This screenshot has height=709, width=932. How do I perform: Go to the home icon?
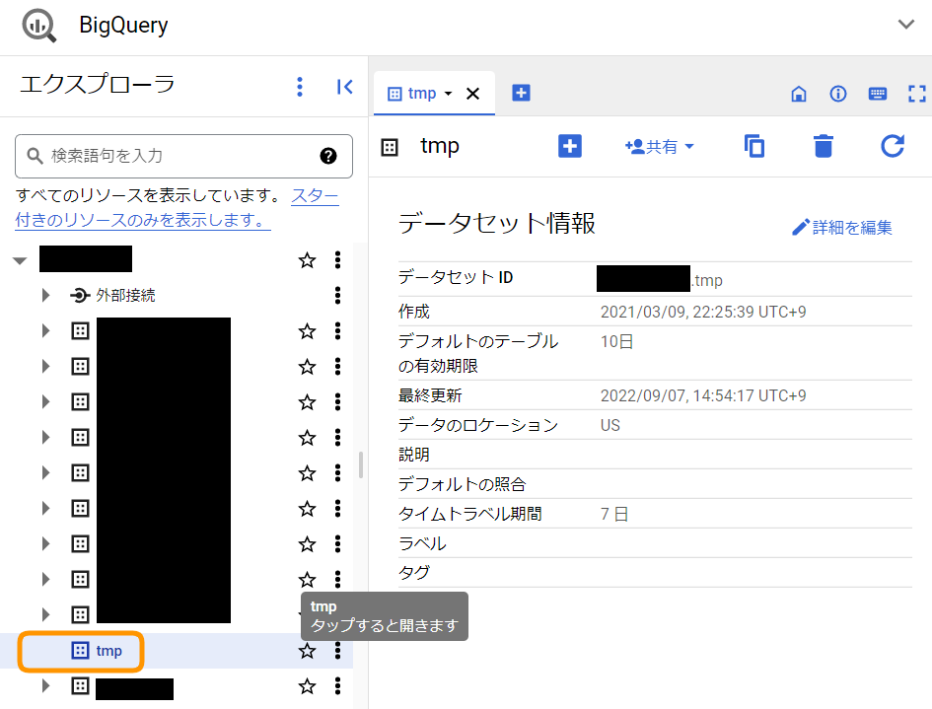coord(799,94)
